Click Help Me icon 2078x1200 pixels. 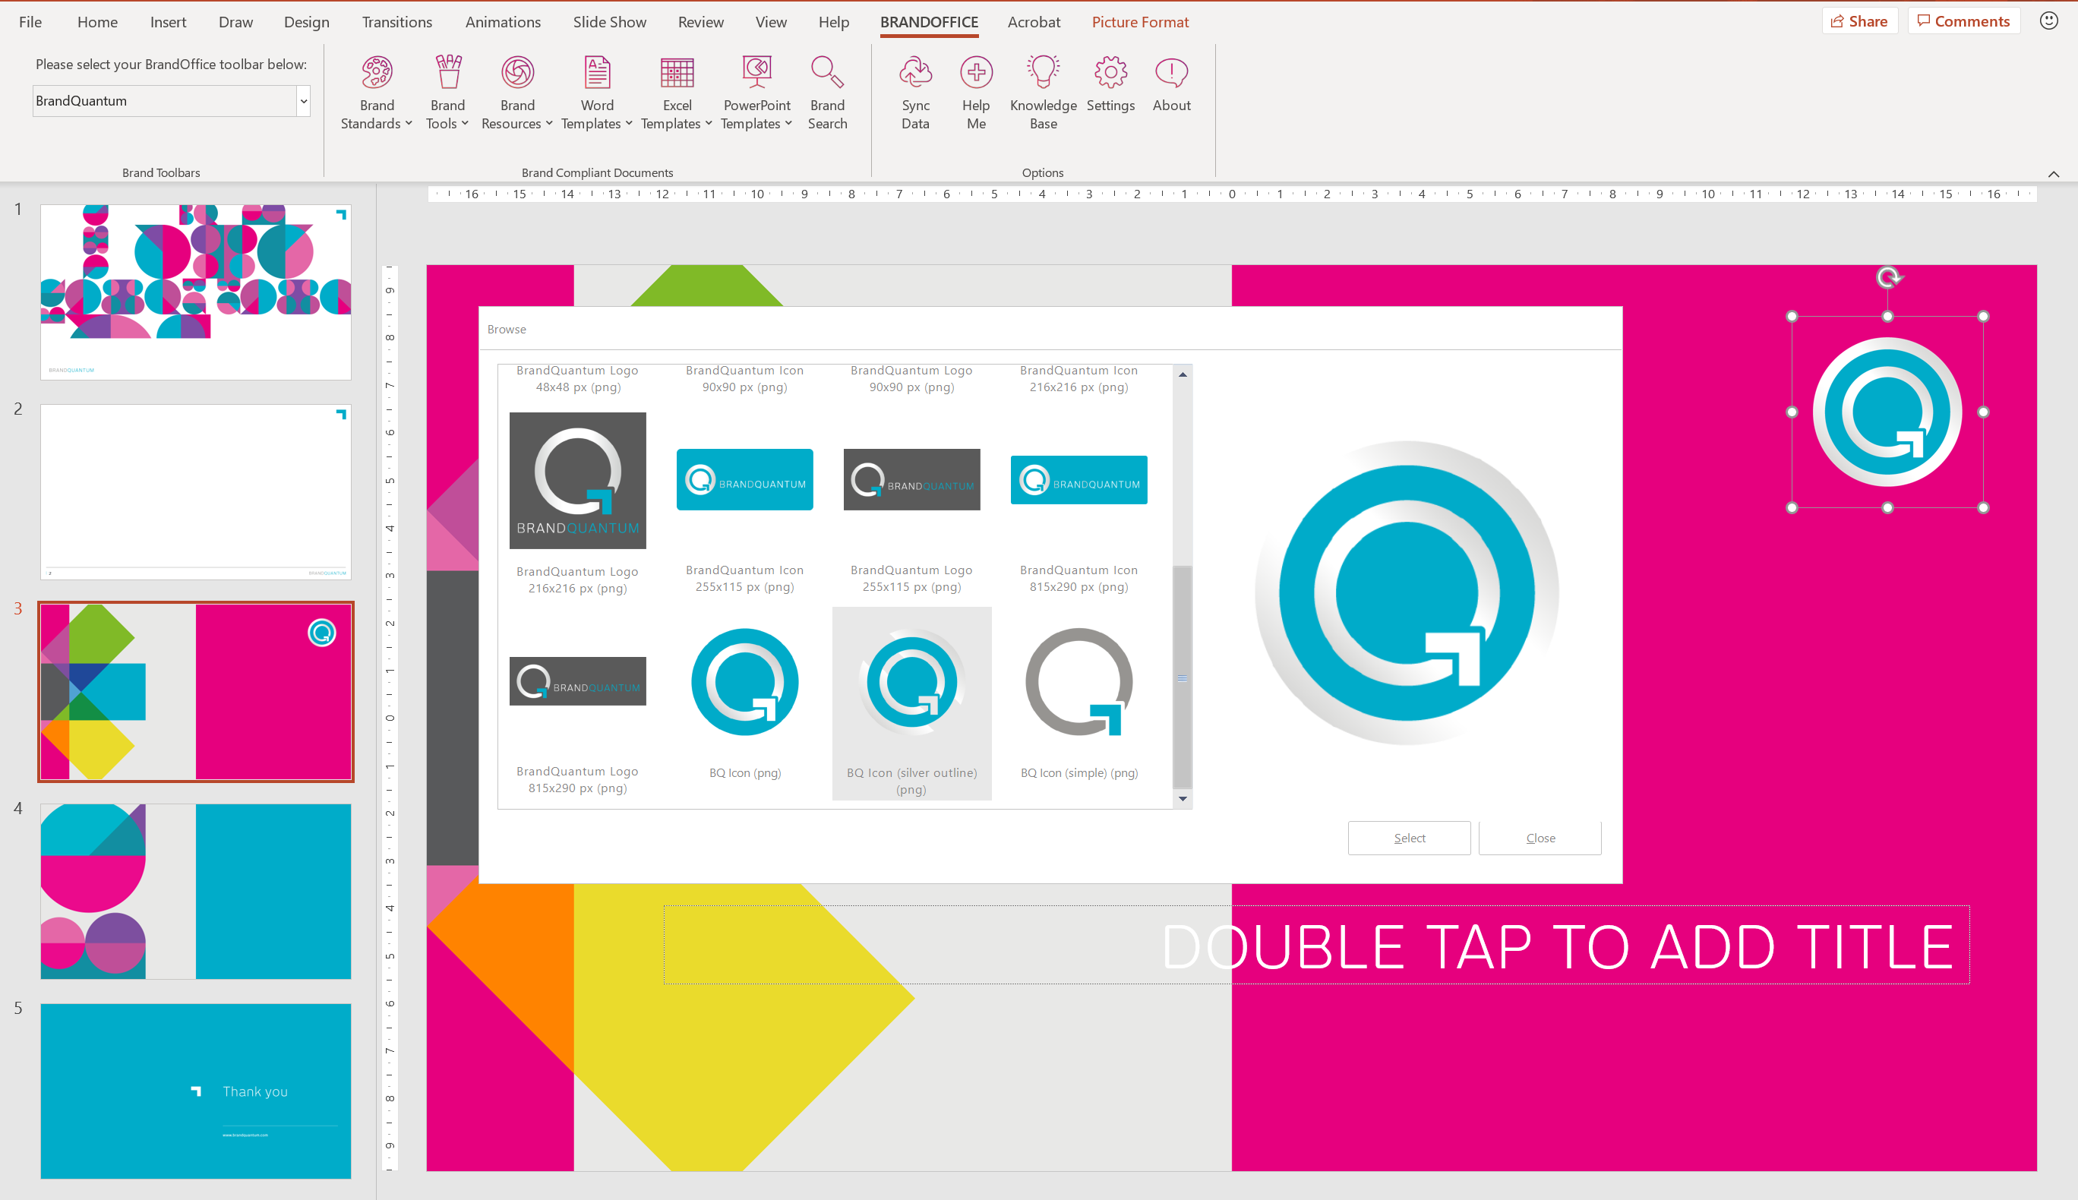click(x=975, y=72)
